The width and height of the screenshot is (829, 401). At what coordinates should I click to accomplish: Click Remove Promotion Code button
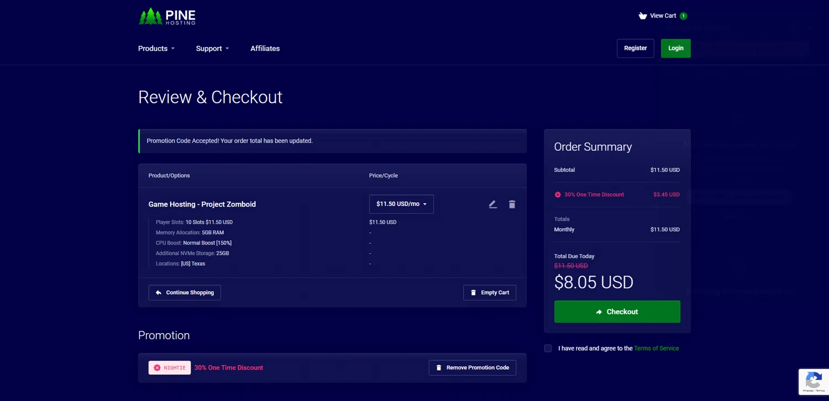click(473, 368)
